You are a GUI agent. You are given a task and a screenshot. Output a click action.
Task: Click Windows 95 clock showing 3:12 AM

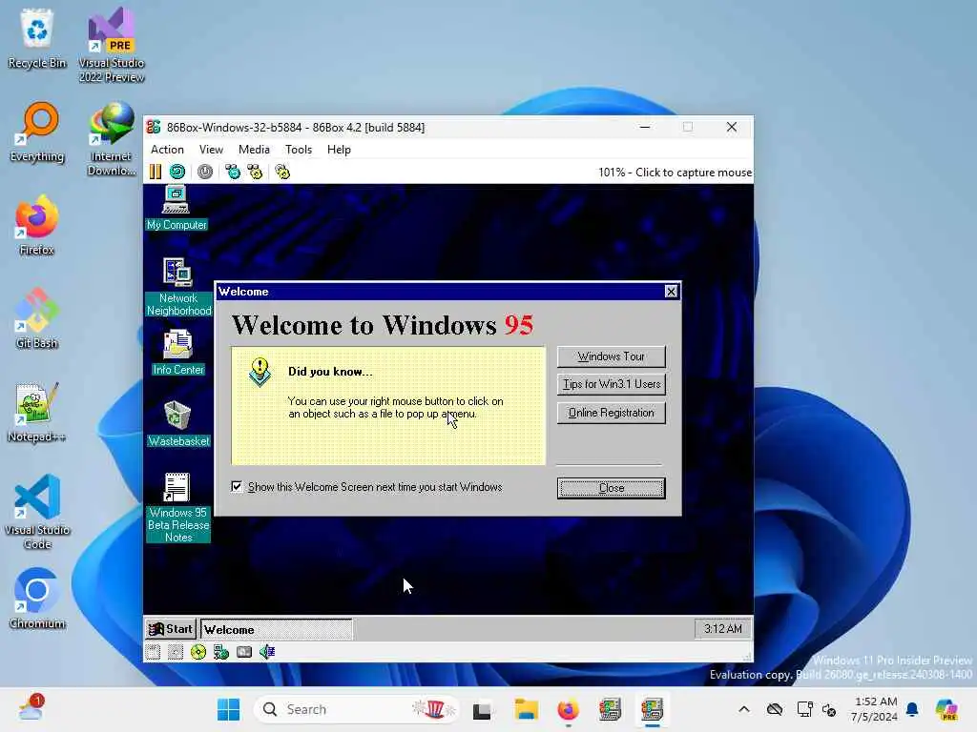[723, 629]
